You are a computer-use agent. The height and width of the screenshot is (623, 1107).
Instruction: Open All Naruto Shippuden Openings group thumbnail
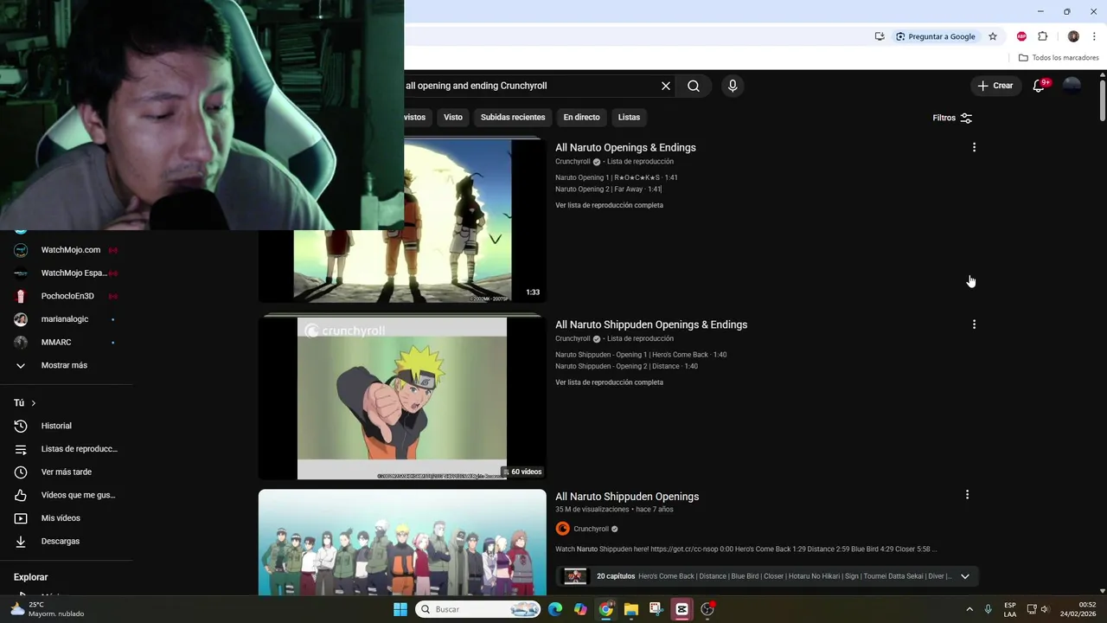click(x=402, y=543)
